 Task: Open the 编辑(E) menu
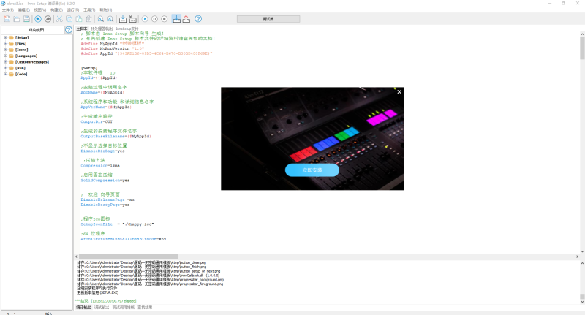24,10
